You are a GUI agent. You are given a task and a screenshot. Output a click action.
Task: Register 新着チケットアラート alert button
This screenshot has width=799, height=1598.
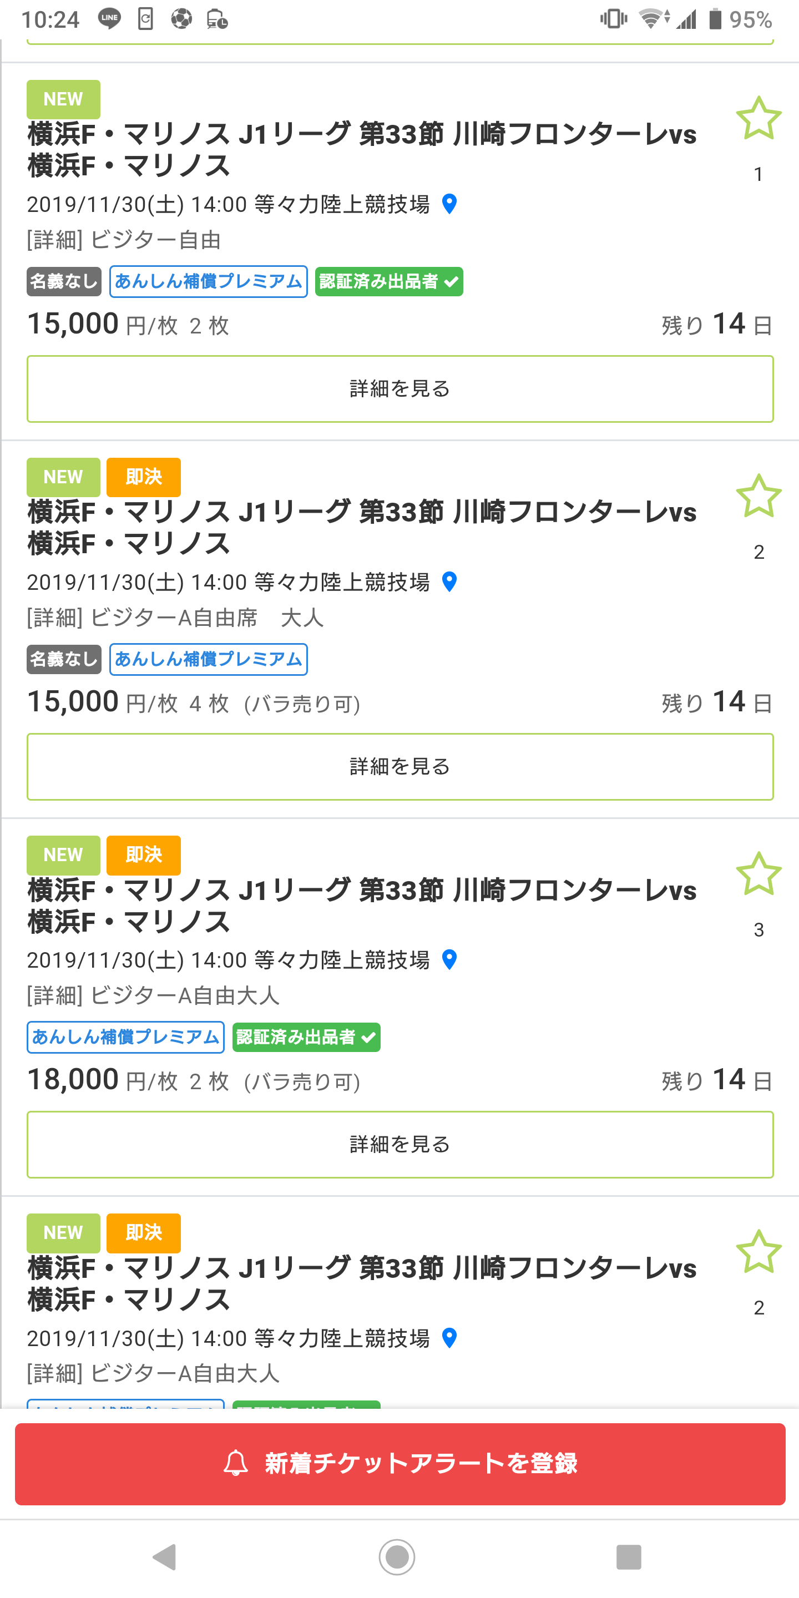(400, 1463)
